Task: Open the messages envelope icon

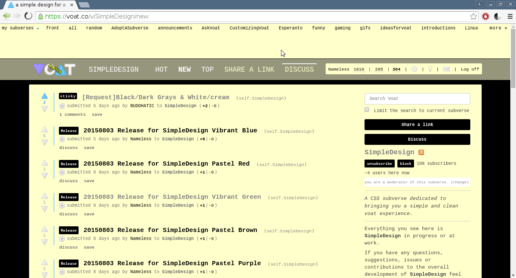Action: 446,69
